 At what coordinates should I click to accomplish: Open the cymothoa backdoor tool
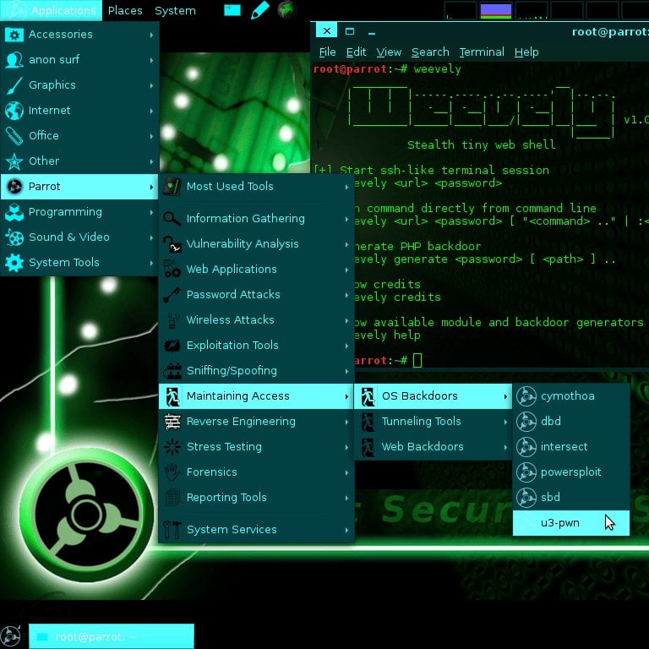point(567,395)
